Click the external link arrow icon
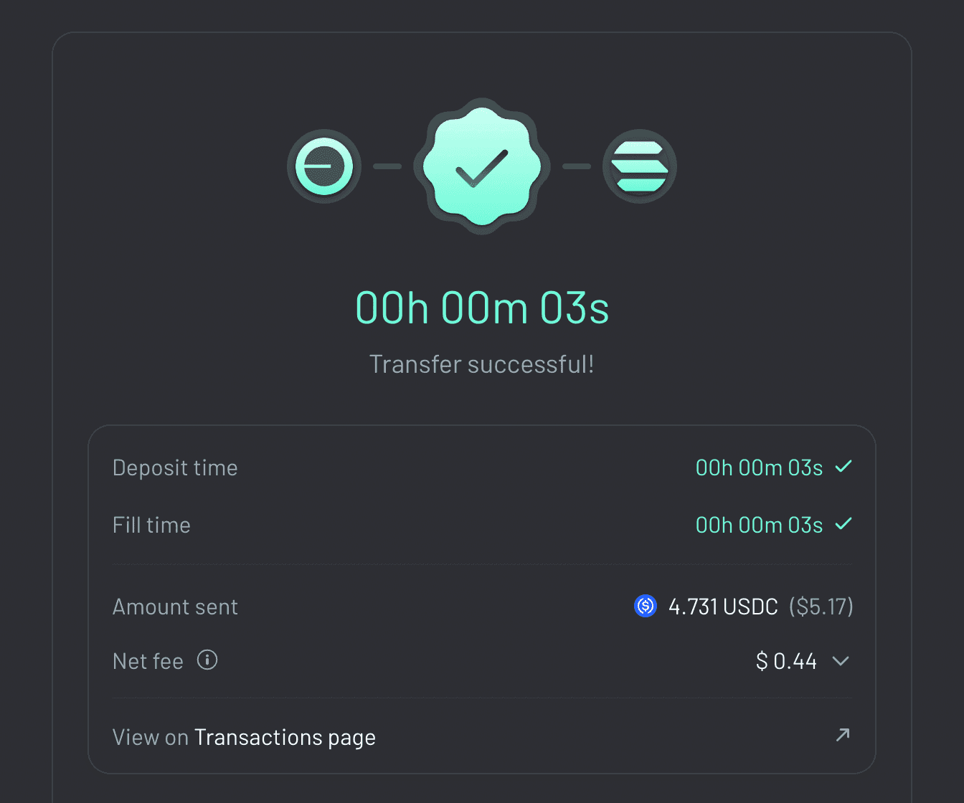Screen dimensions: 964x803 click(x=843, y=735)
